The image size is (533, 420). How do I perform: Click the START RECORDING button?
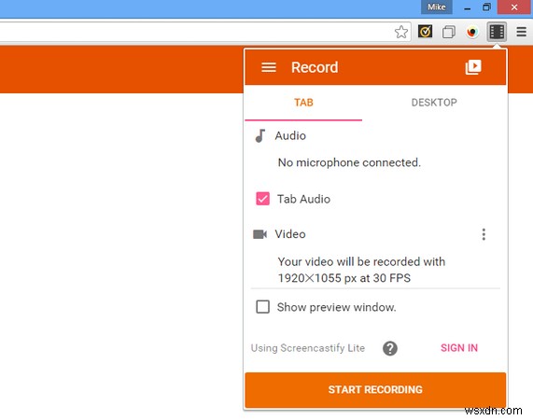coord(375,389)
